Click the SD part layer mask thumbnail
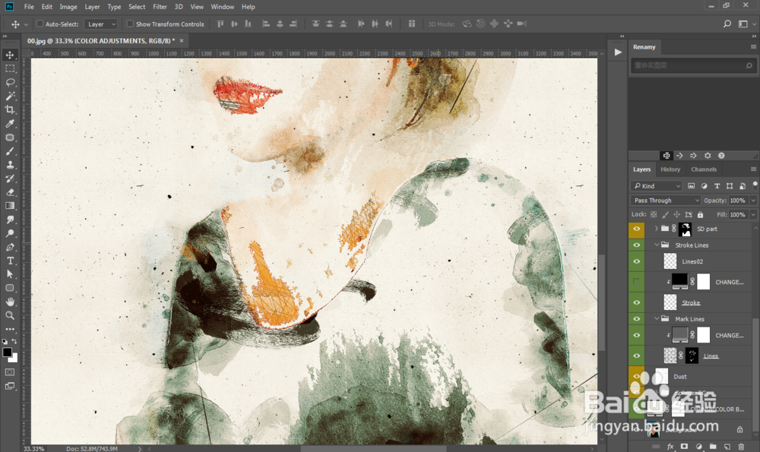760x452 pixels. [686, 229]
